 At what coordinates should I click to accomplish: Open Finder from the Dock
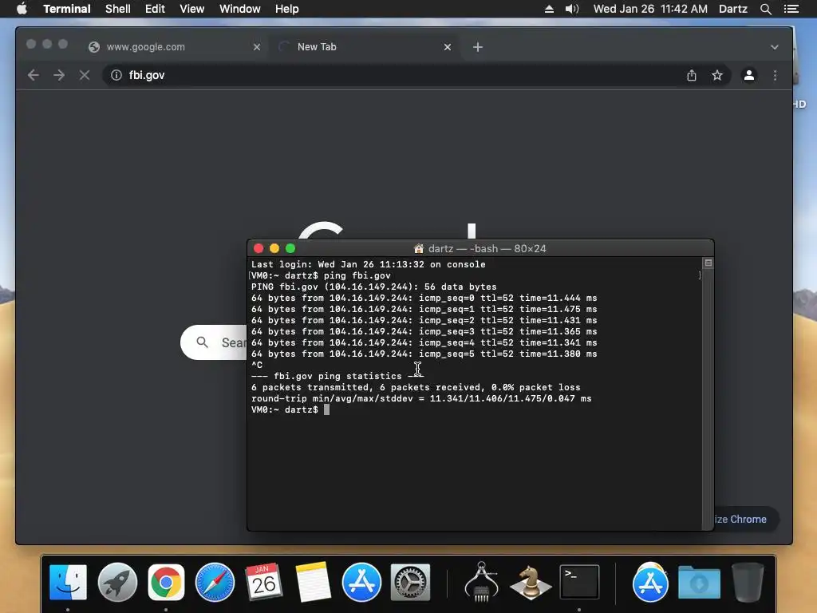(x=69, y=582)
